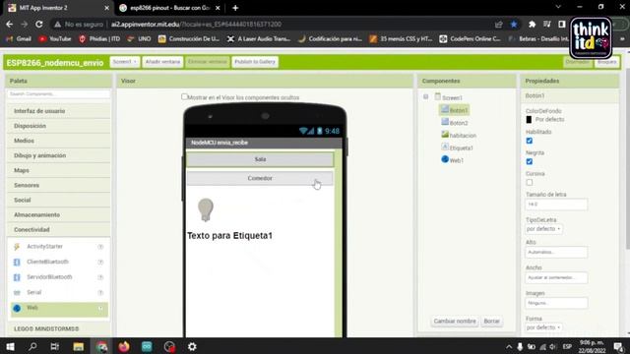Expand Interfaz de usuario palette section

point(59,111)
